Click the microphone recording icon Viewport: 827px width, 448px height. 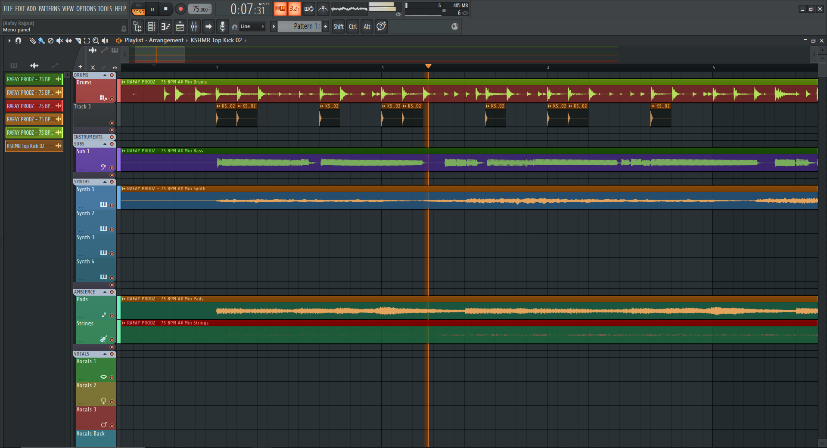(x=222, y=27)
